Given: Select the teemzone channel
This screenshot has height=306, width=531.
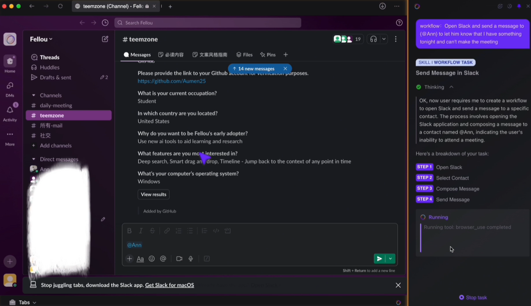Looking at the screenshot, I should pyautogui.click(x=68, y=115).
